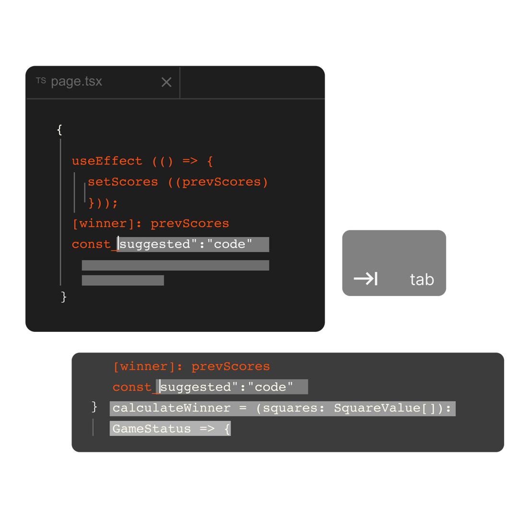The height and width of the screenshot is (518, 518).
Task: Click the empty tab bar area beside page.tsx
Action: (x=252, y=82)
